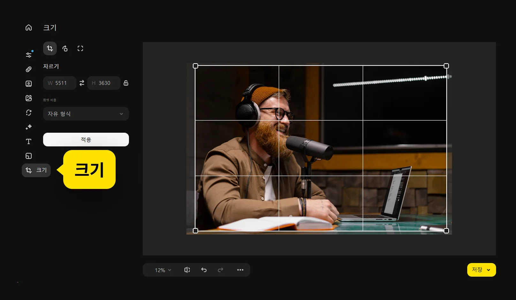Screen dimensions: 516x300
Task: Click the 적용 apply button
Action: [x=86, y=140]
